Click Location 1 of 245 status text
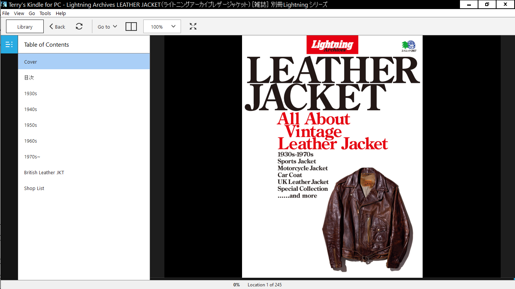 point(265,285)
